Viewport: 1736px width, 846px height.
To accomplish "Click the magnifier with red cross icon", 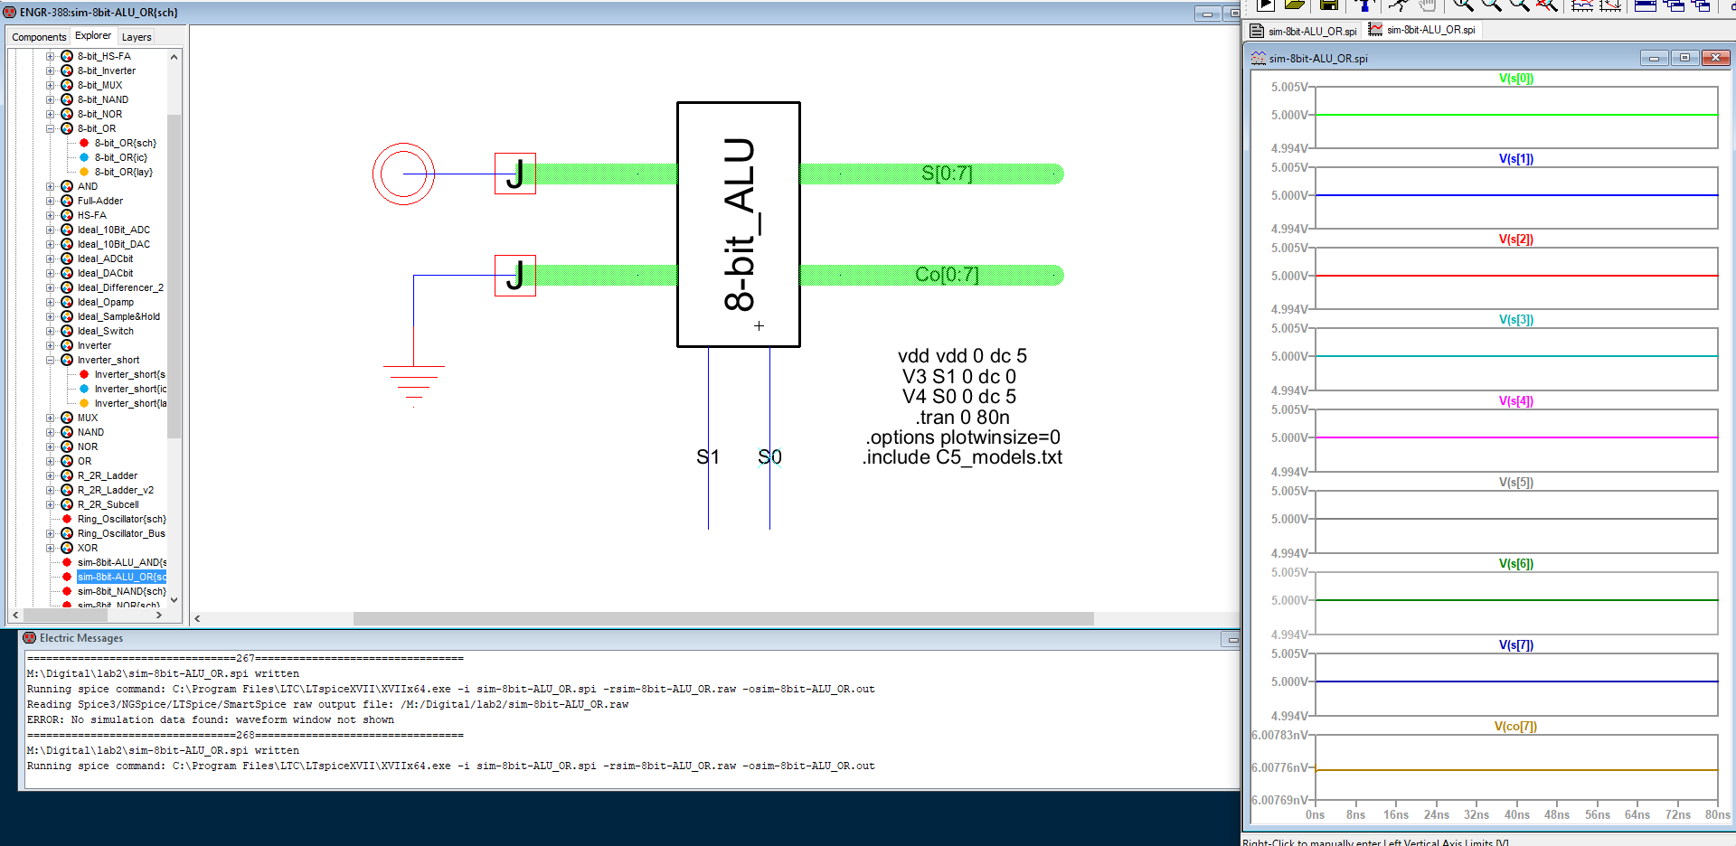I will (x=1547, y=5).
